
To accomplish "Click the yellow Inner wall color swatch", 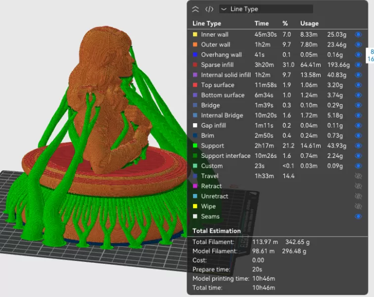I will (195, 35).
